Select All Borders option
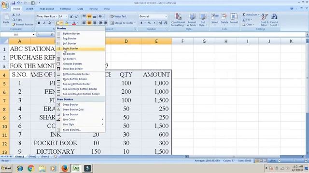309x173 pixels. (x=81, y=59)
